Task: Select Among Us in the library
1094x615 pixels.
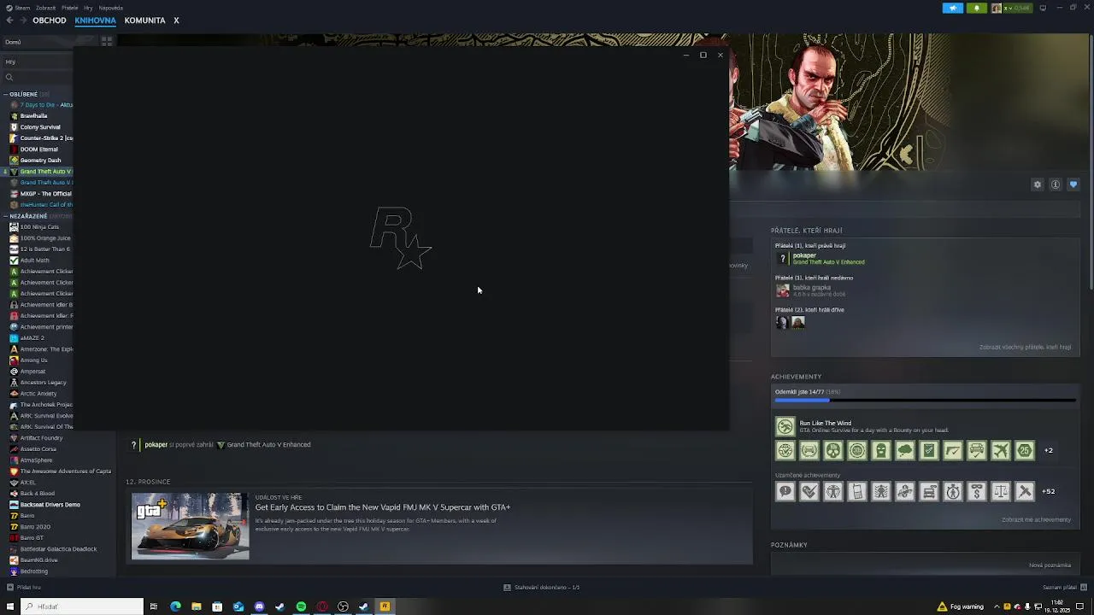Action: pyautogui.click(x=33, y=360)
